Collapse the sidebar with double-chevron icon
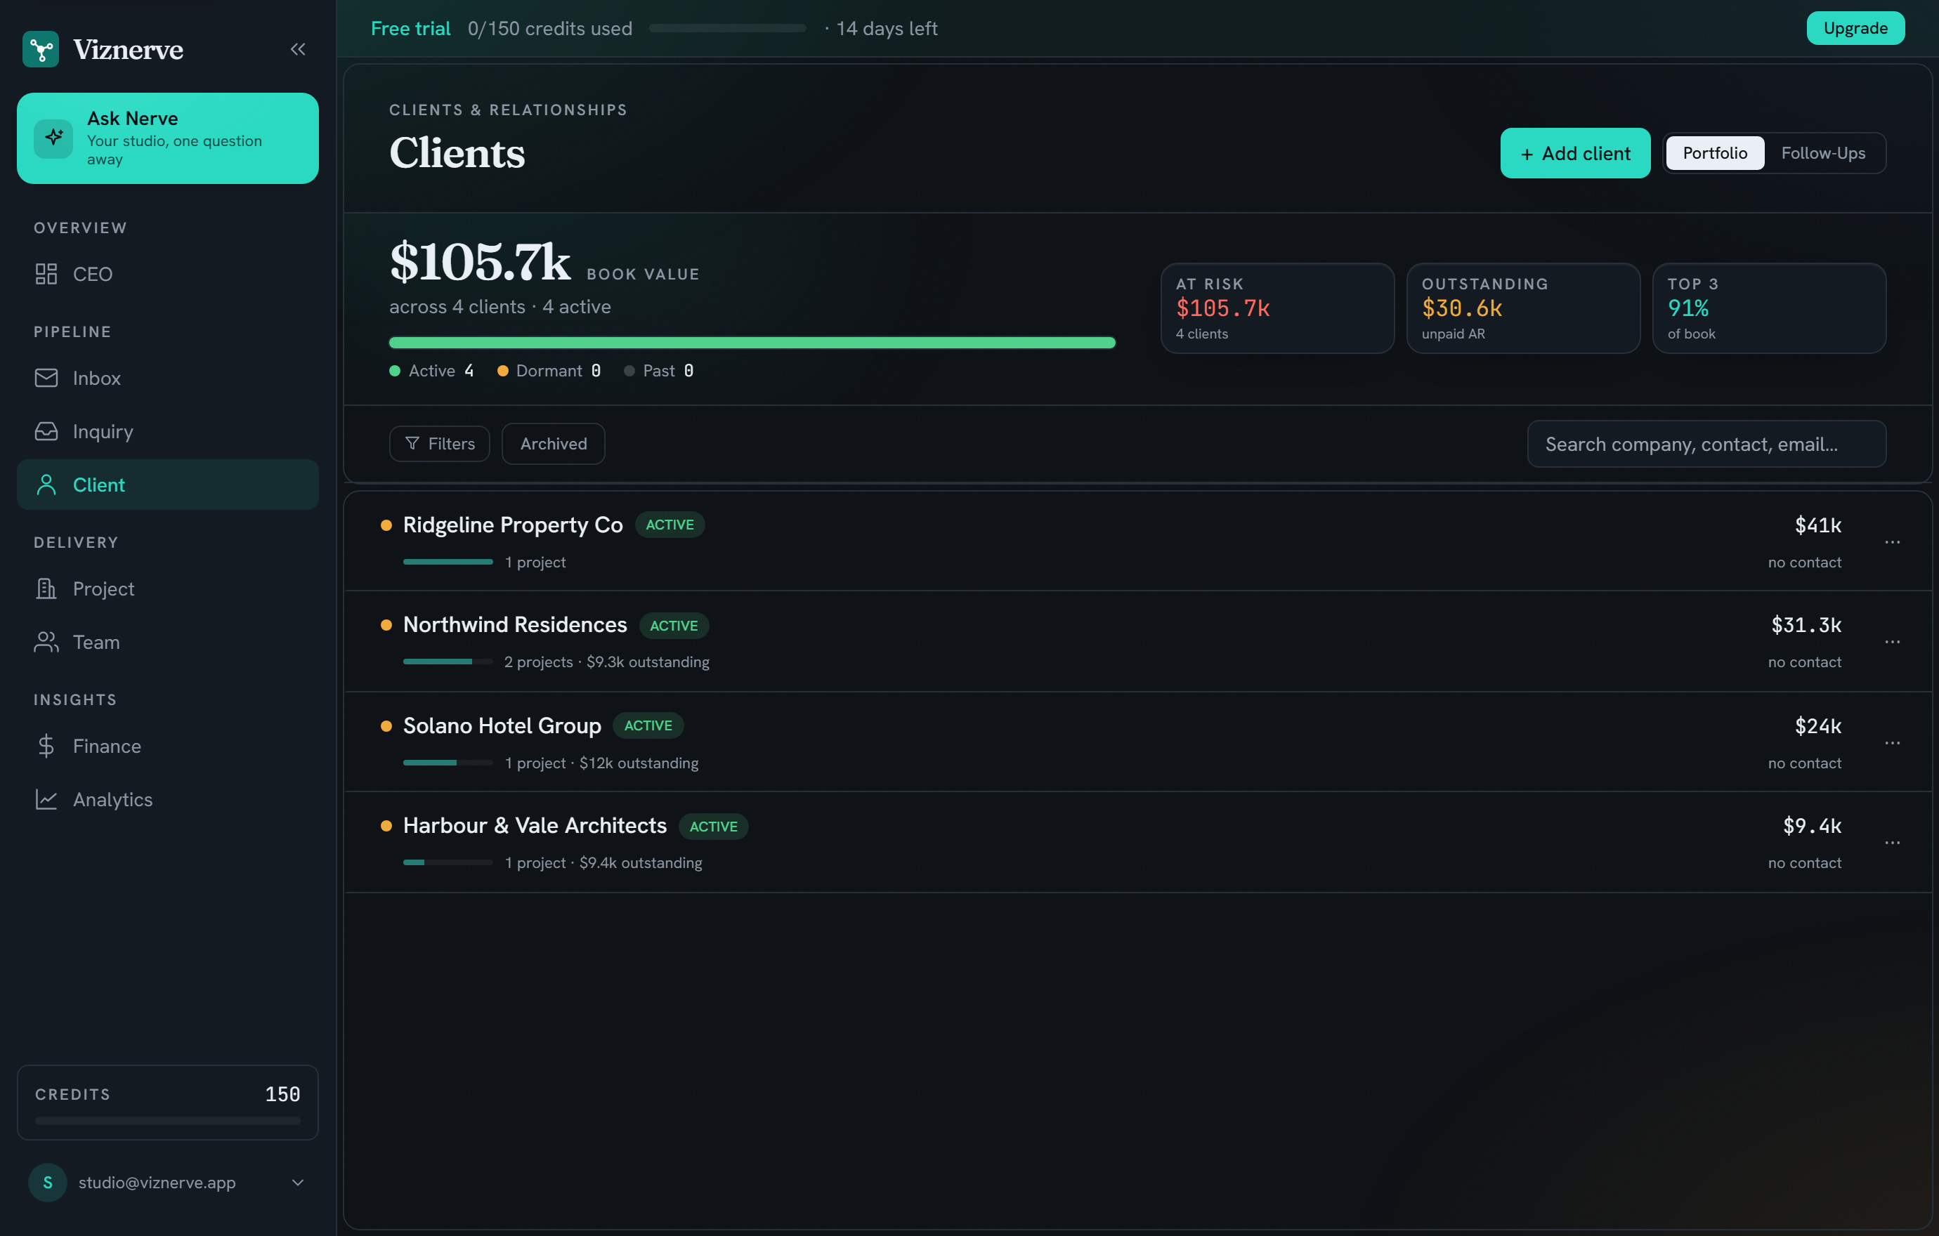The image size is (1939, 1236). coord(298,49)
